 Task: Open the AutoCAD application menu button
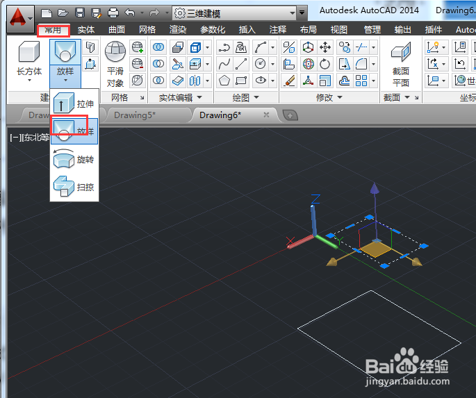pyautogui.click(x=20, y=18)
